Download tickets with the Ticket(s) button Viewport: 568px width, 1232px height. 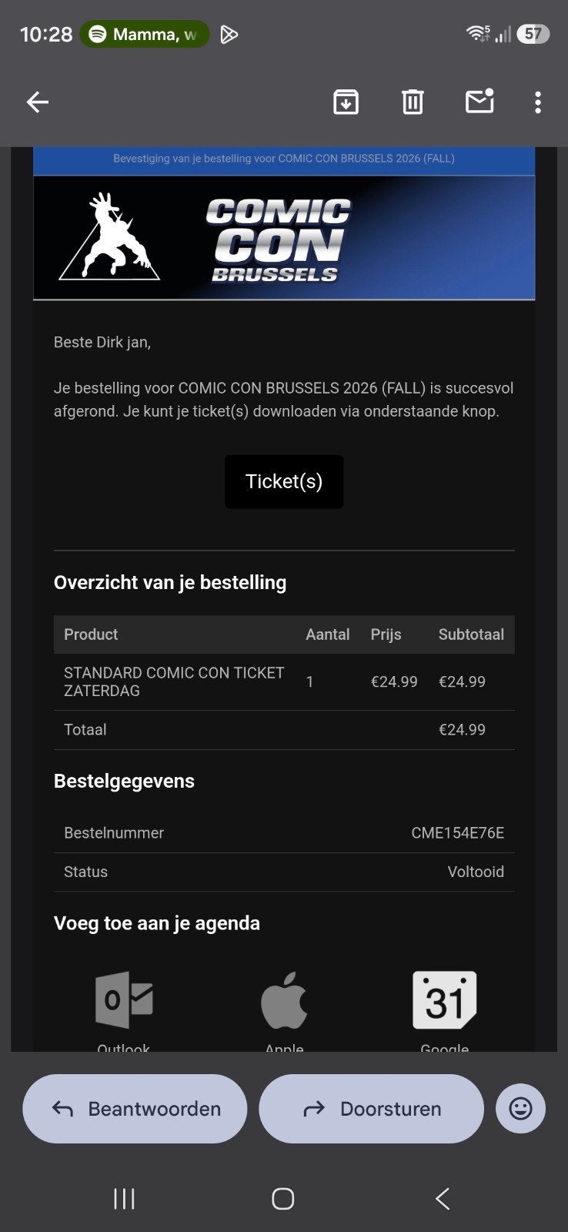(284, 482)
